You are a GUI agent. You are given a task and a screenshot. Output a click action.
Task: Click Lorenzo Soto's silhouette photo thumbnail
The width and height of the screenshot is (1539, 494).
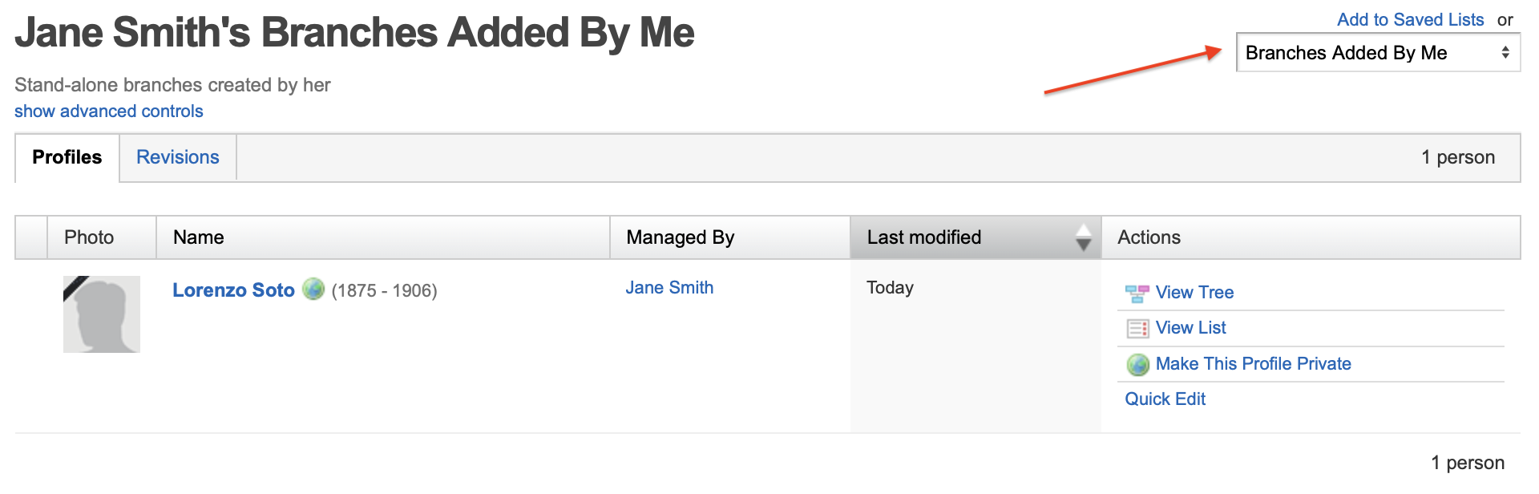tap(102, 314)
